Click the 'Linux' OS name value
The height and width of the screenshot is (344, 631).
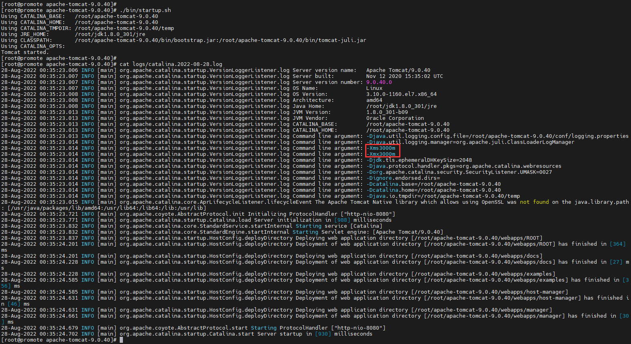[374, 88]
